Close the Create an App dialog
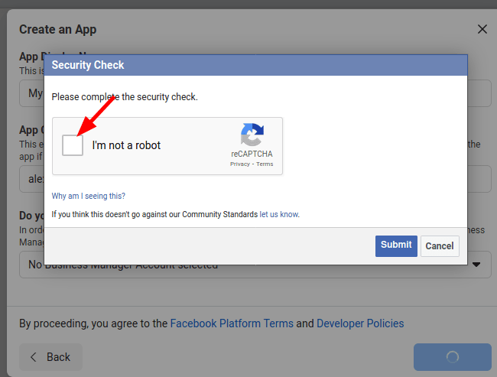 coord(482,29)
